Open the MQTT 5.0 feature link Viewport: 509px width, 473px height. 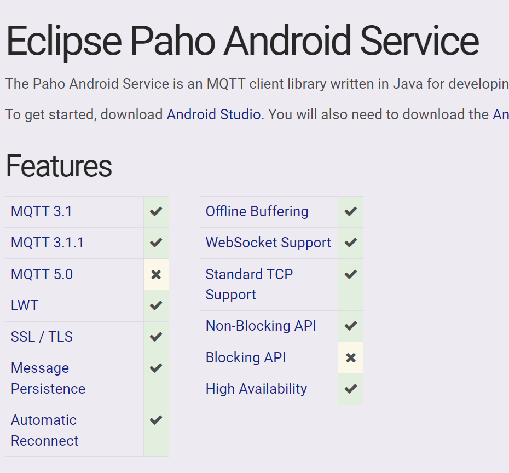click(42, 274)
